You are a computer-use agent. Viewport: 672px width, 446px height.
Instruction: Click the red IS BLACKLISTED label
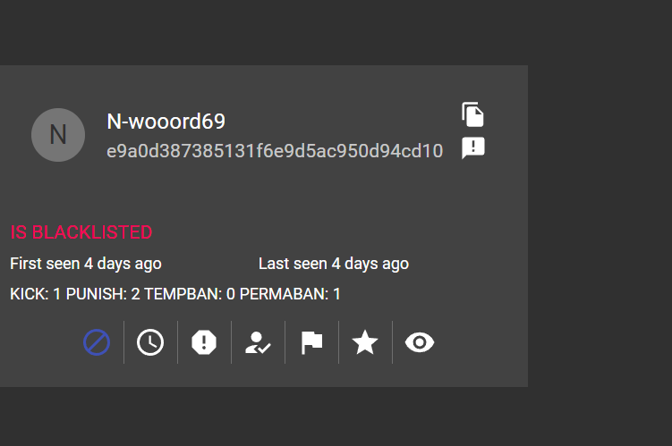(81, 232)
